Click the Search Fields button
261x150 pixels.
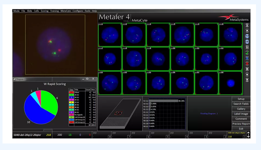click(x=241, y=104)
